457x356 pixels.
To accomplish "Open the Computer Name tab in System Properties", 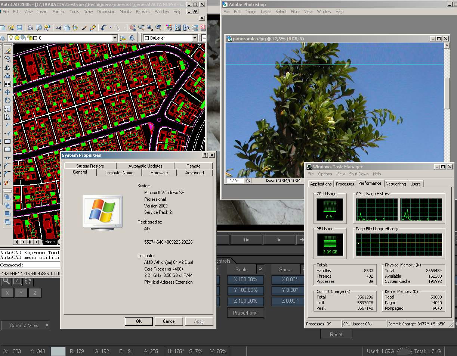I will pyautogui.click(x=119, y=173).
